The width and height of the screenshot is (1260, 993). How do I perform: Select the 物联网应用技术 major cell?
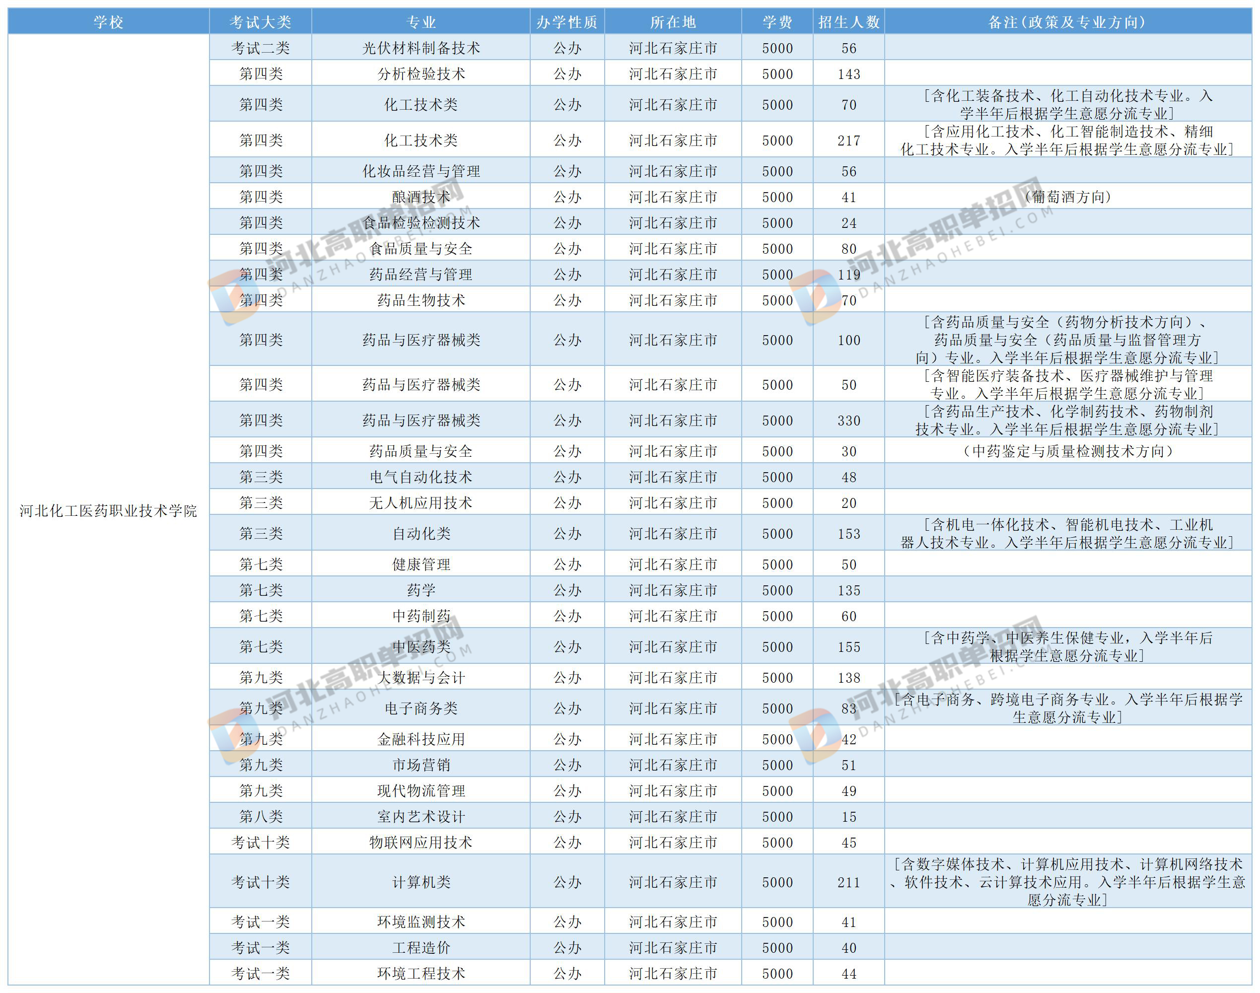tap(421, 841)
